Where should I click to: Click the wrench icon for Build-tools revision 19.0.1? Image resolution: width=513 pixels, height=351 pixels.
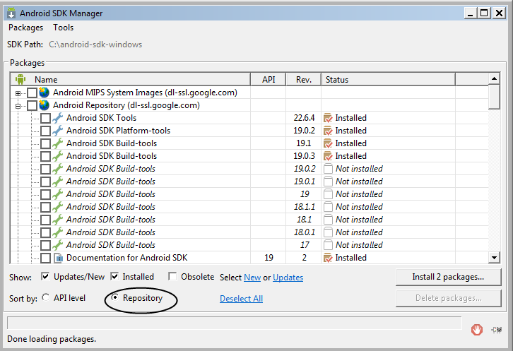pyautogui.click(x=57, y=182)
